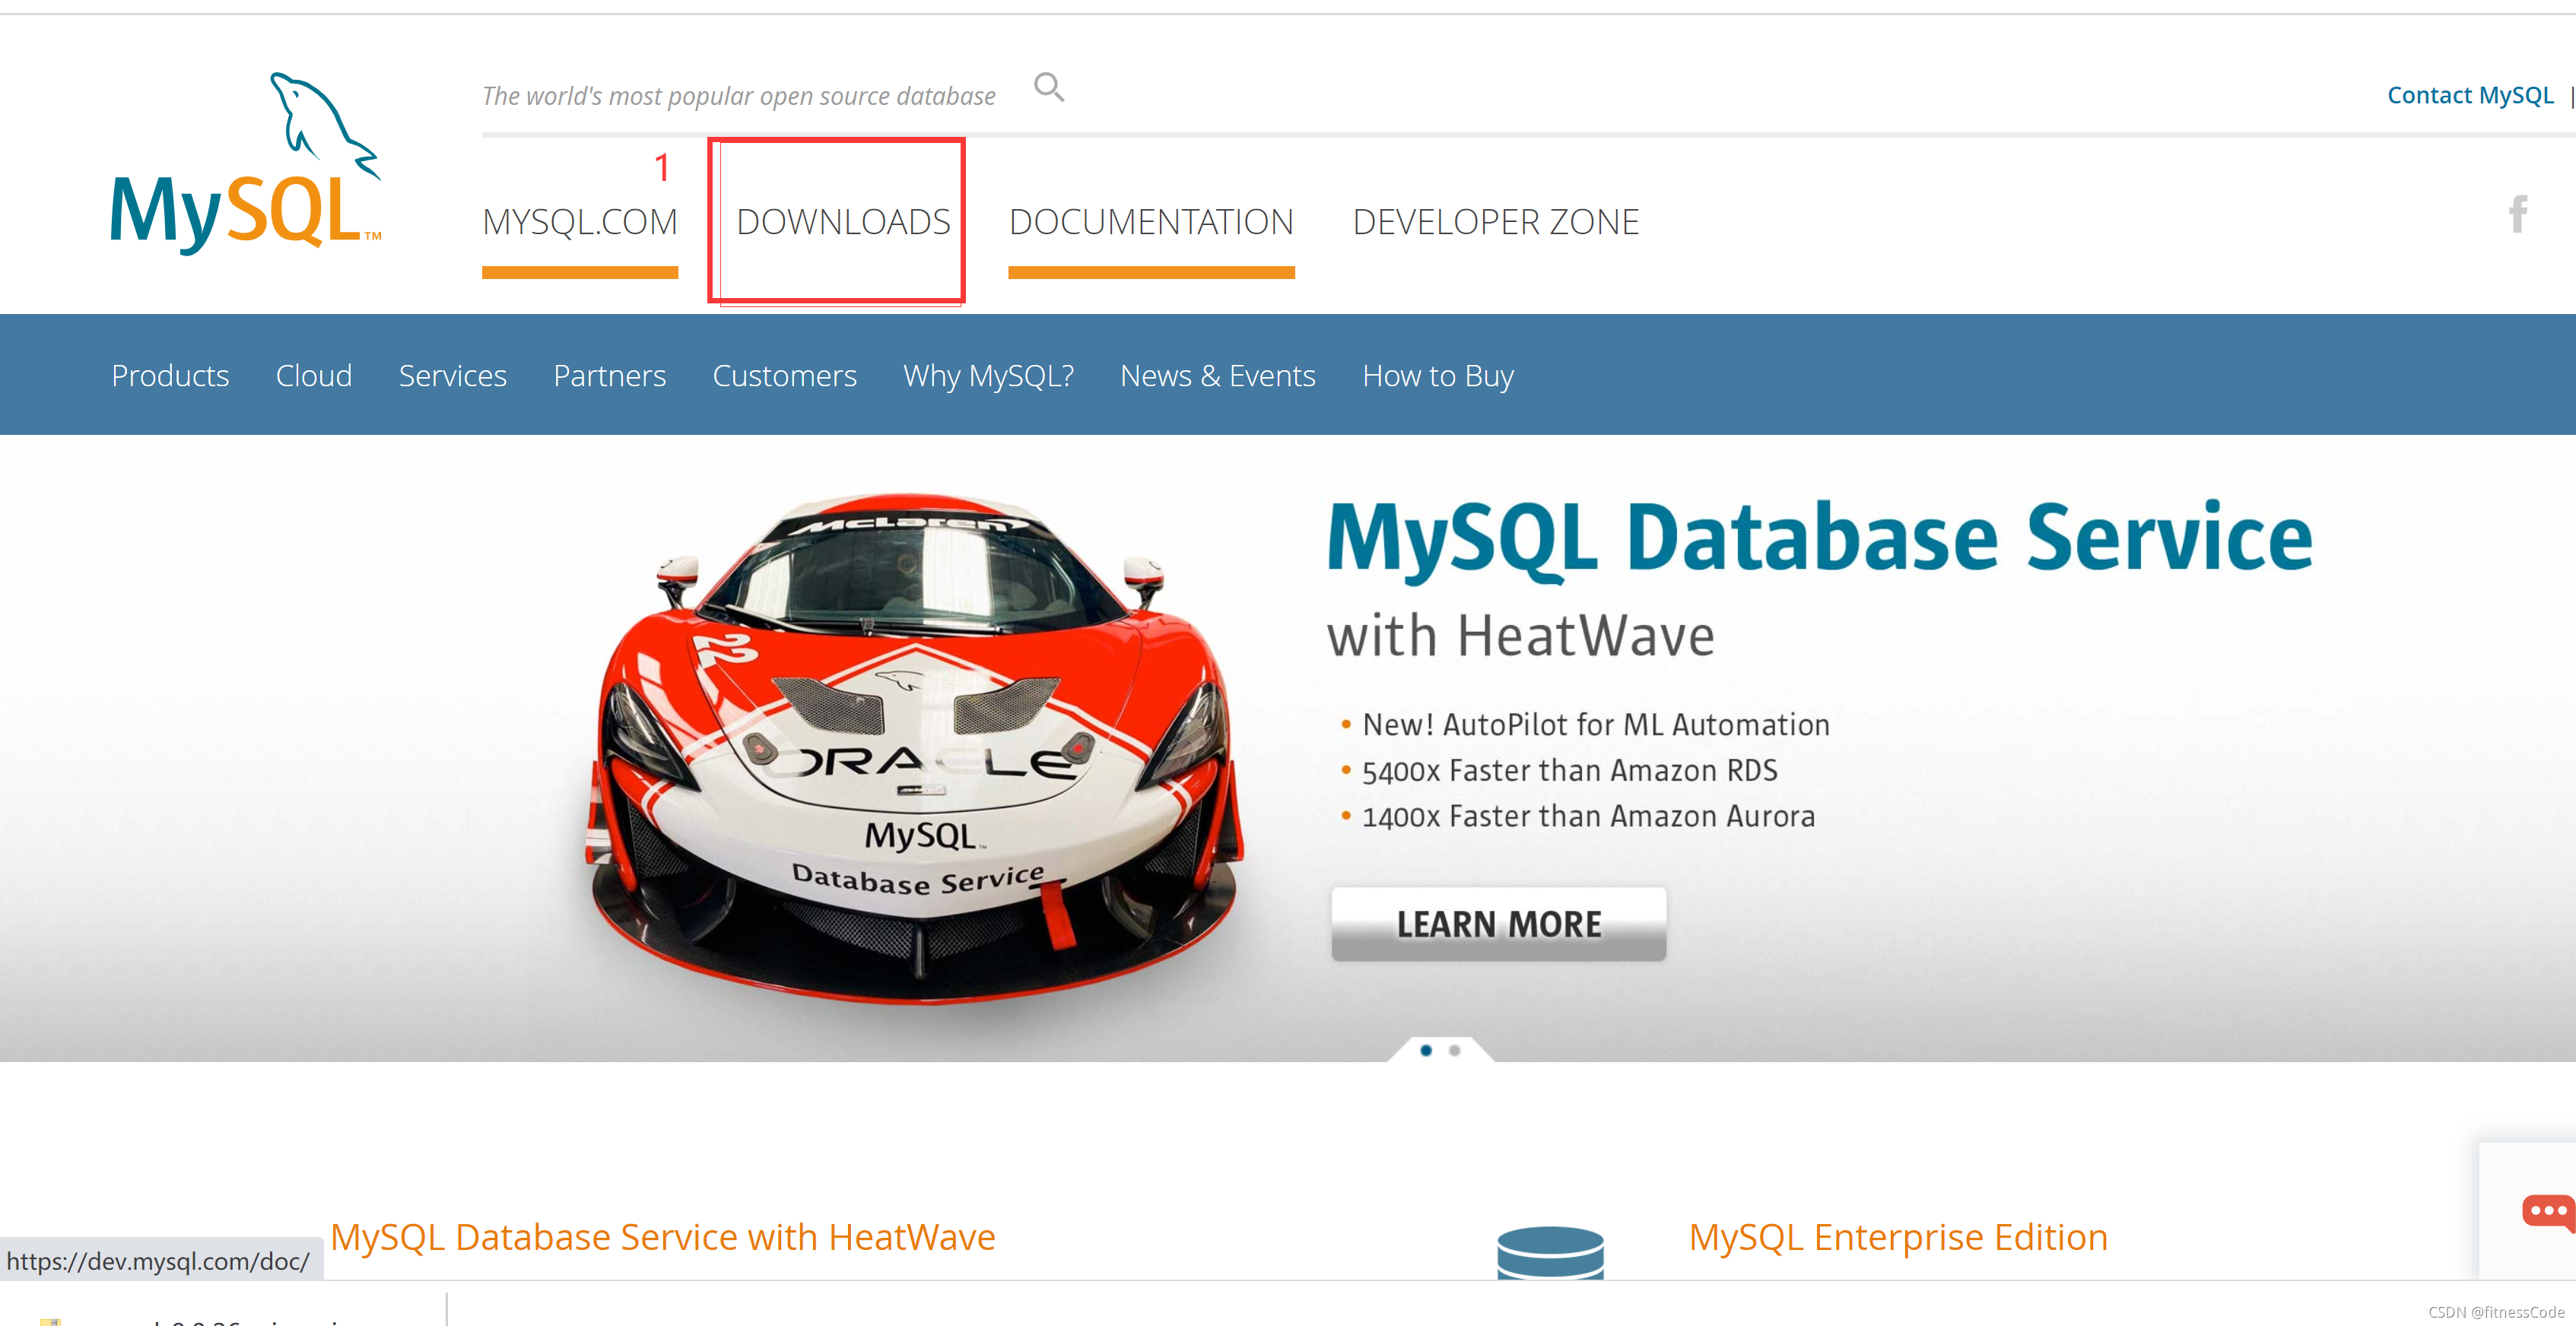Go to the MYSQL.COM tab
Screen dimensions: 2576x1326
pos(580,222)
